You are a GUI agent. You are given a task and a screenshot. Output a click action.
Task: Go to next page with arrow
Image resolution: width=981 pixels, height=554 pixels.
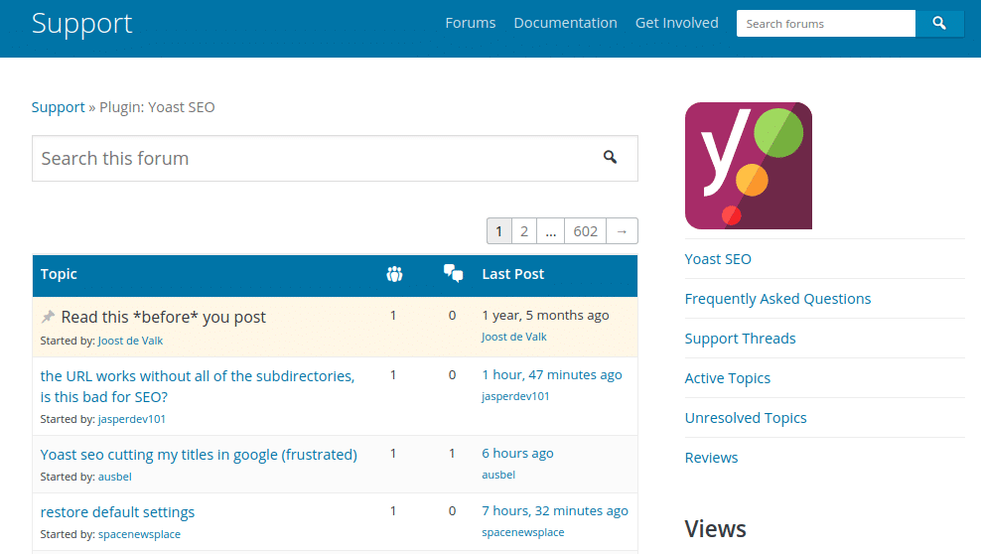point(622,231)
